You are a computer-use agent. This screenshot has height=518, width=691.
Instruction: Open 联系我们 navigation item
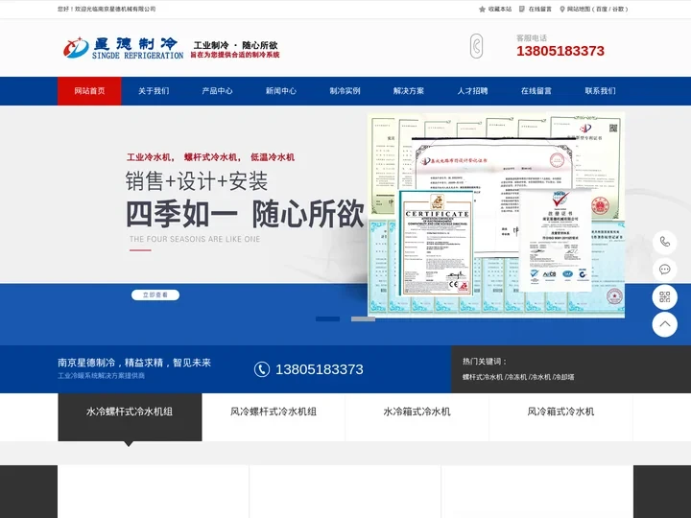600,91
